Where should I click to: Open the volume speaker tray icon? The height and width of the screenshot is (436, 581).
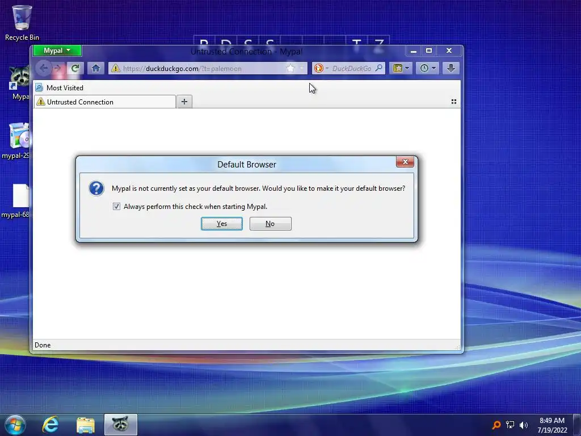pyautogui.click(x=523, y=425)
